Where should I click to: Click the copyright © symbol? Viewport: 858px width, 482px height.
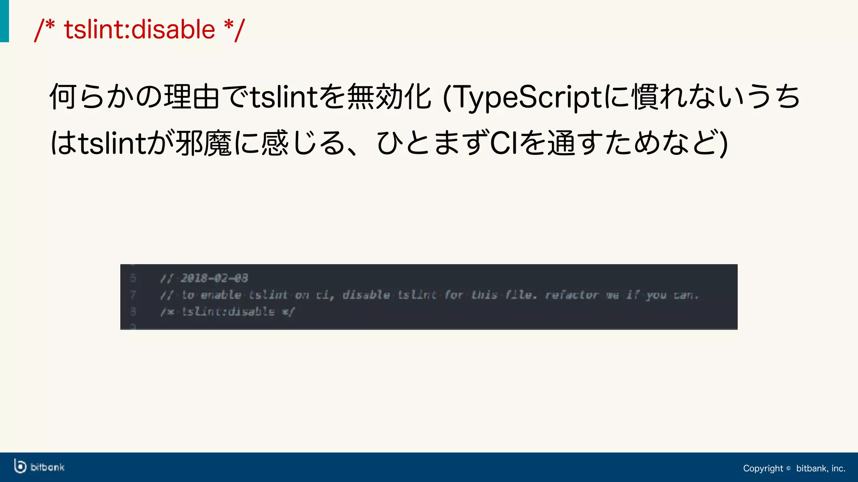click(x=788, y=468)
